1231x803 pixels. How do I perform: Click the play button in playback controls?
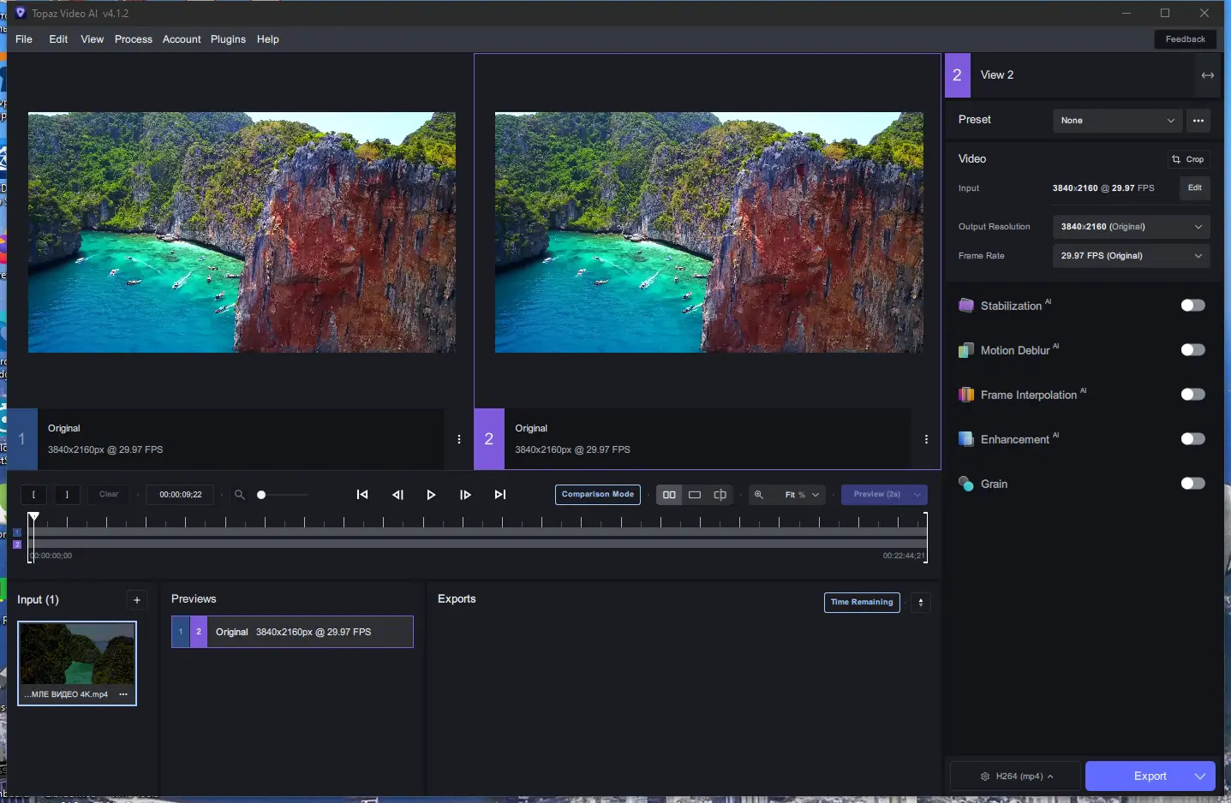(431, 495)
